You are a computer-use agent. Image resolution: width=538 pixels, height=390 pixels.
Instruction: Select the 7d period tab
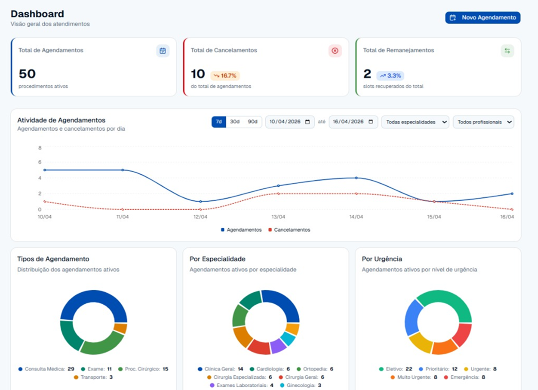(x=219, y=122)
